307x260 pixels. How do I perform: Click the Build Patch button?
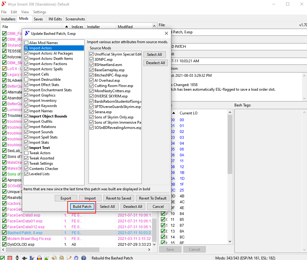[82, 206]
